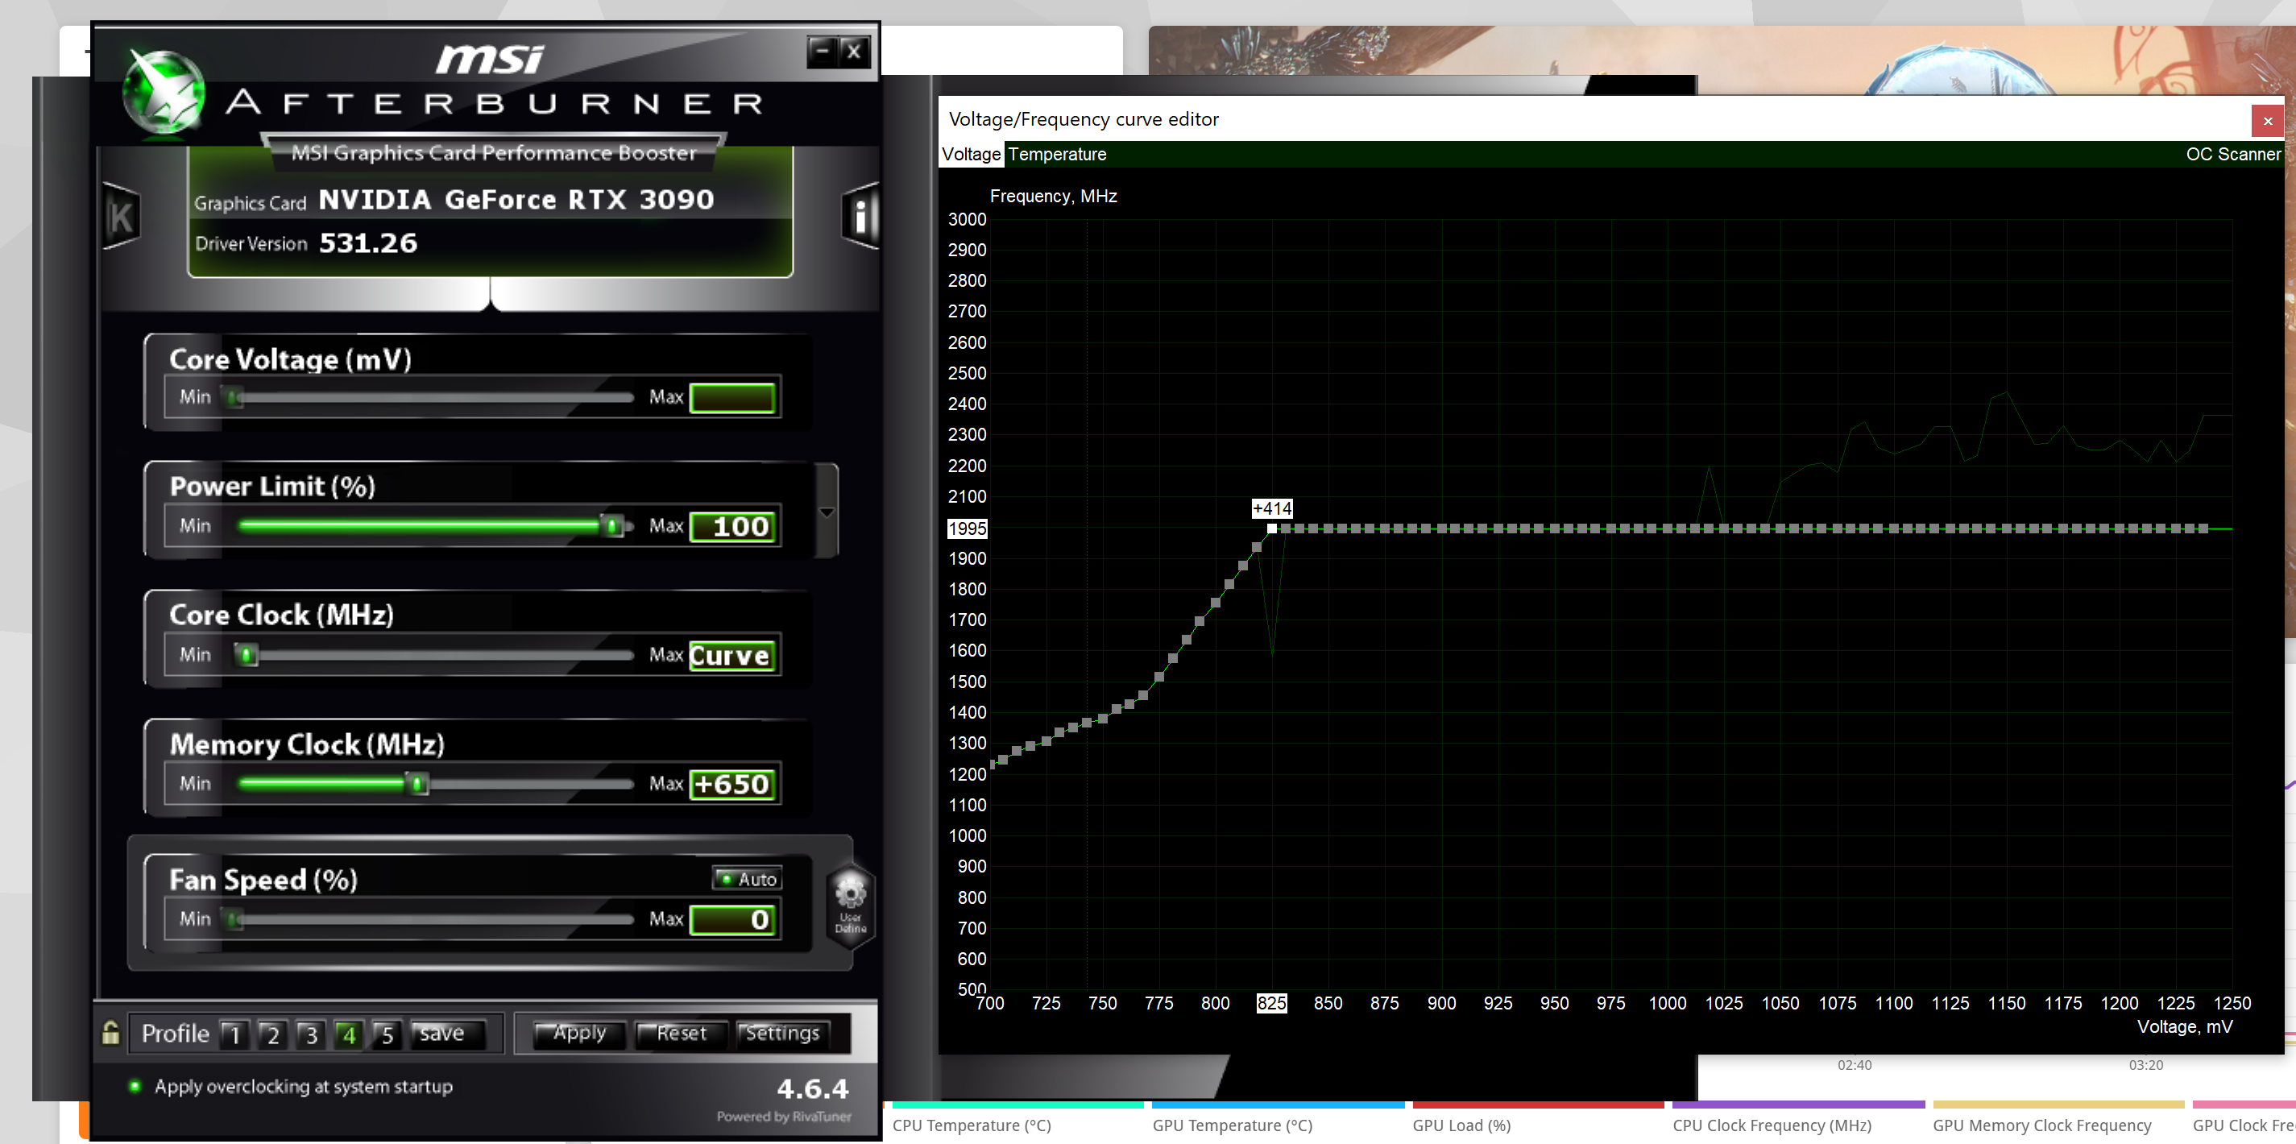Switch to the Temperature tab

[x=1057, y=154]
